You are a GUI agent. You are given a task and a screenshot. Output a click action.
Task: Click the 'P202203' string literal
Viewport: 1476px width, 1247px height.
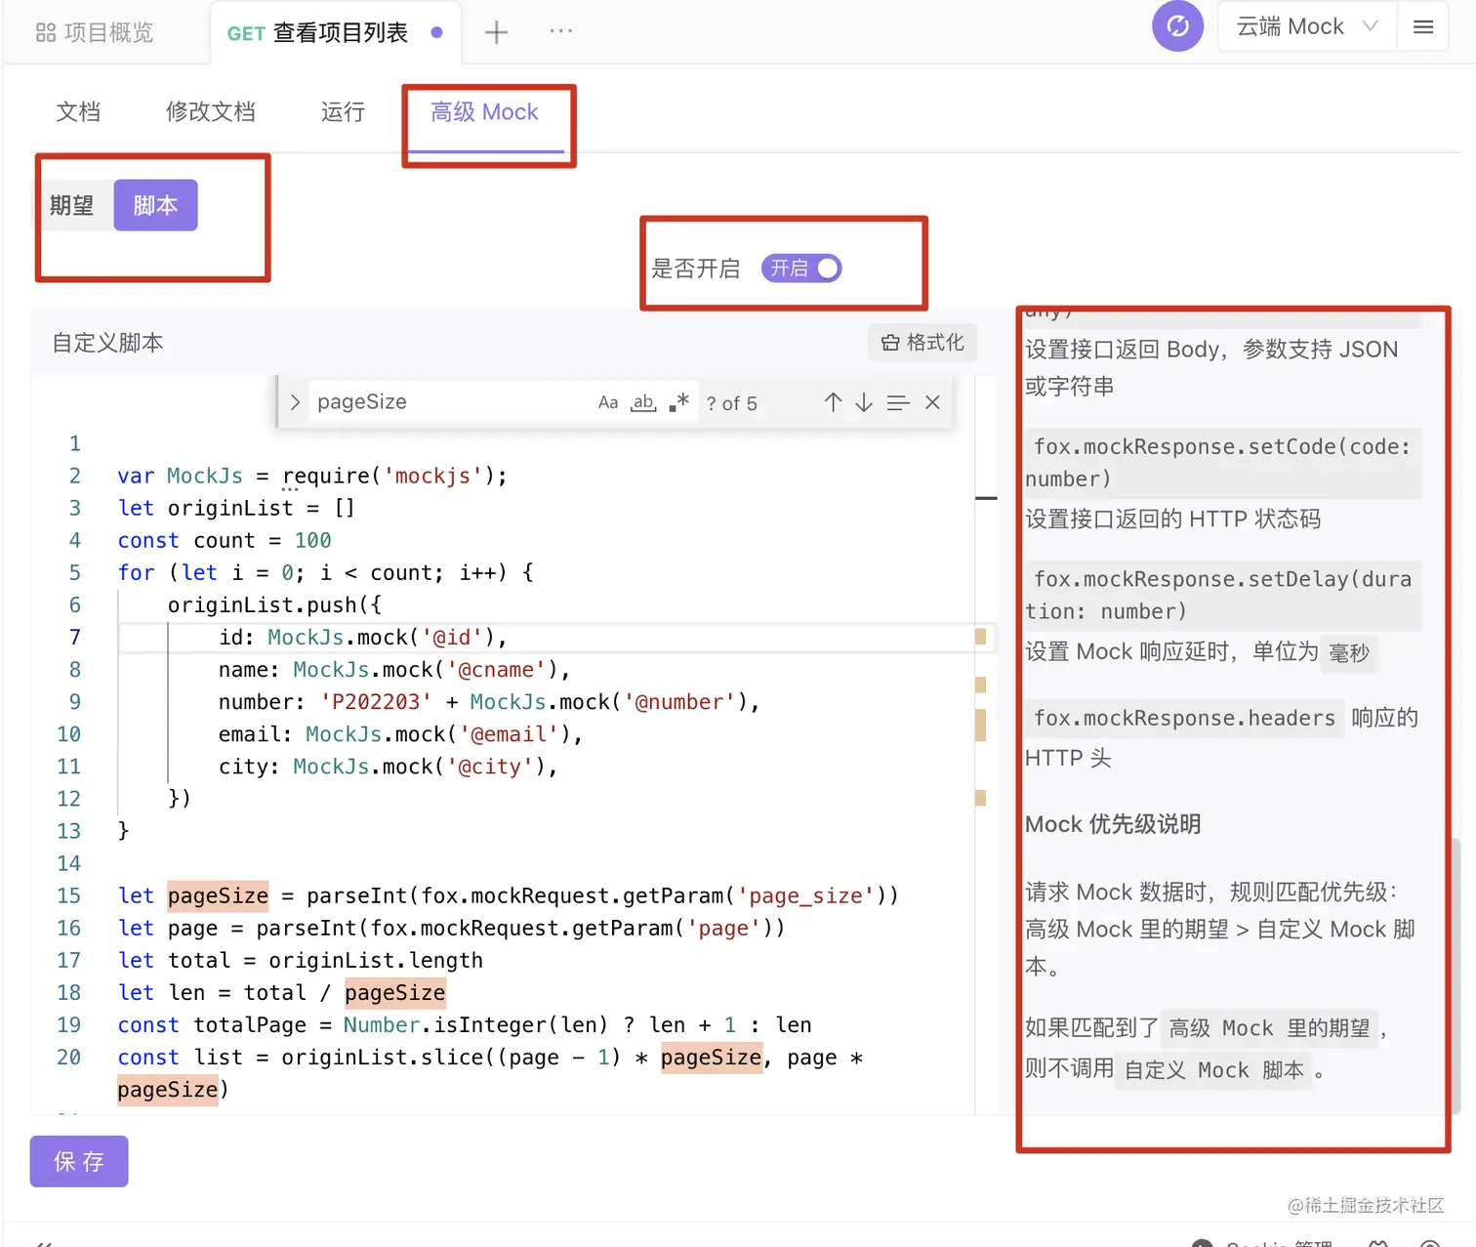(376, 702)
